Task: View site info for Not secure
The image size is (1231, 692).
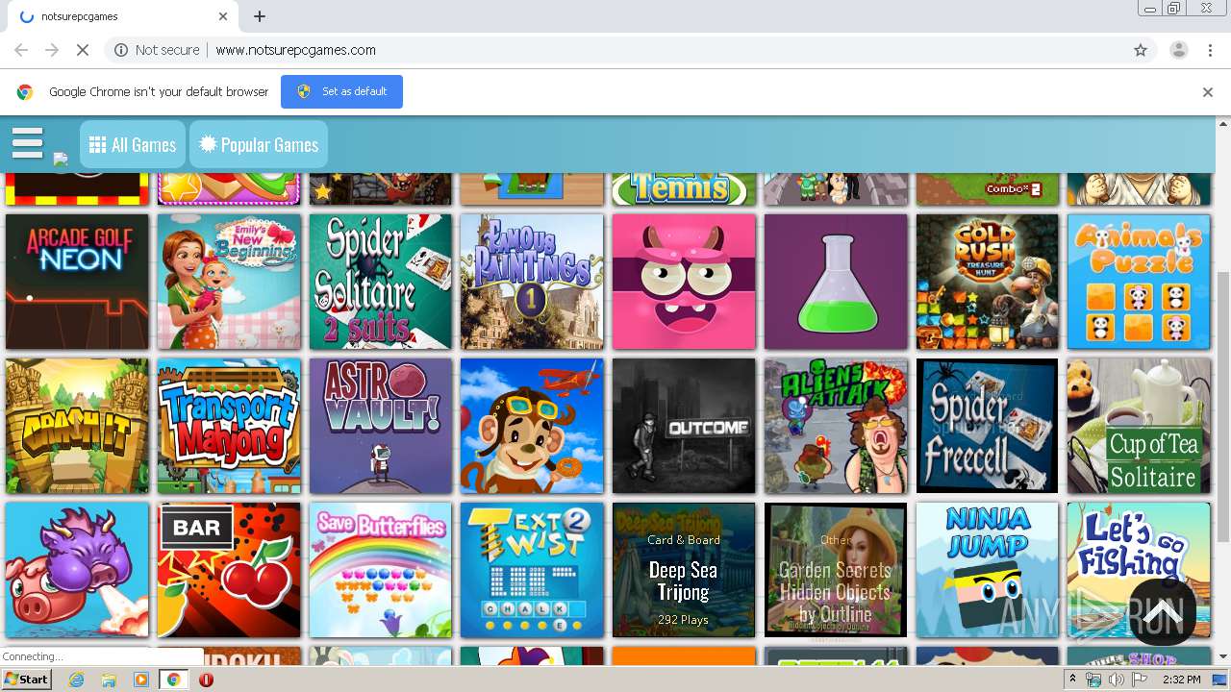Action: tap(158, 50)
